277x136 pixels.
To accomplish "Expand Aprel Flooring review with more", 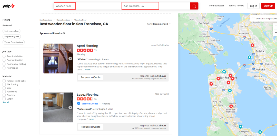I will click(88, 70).
